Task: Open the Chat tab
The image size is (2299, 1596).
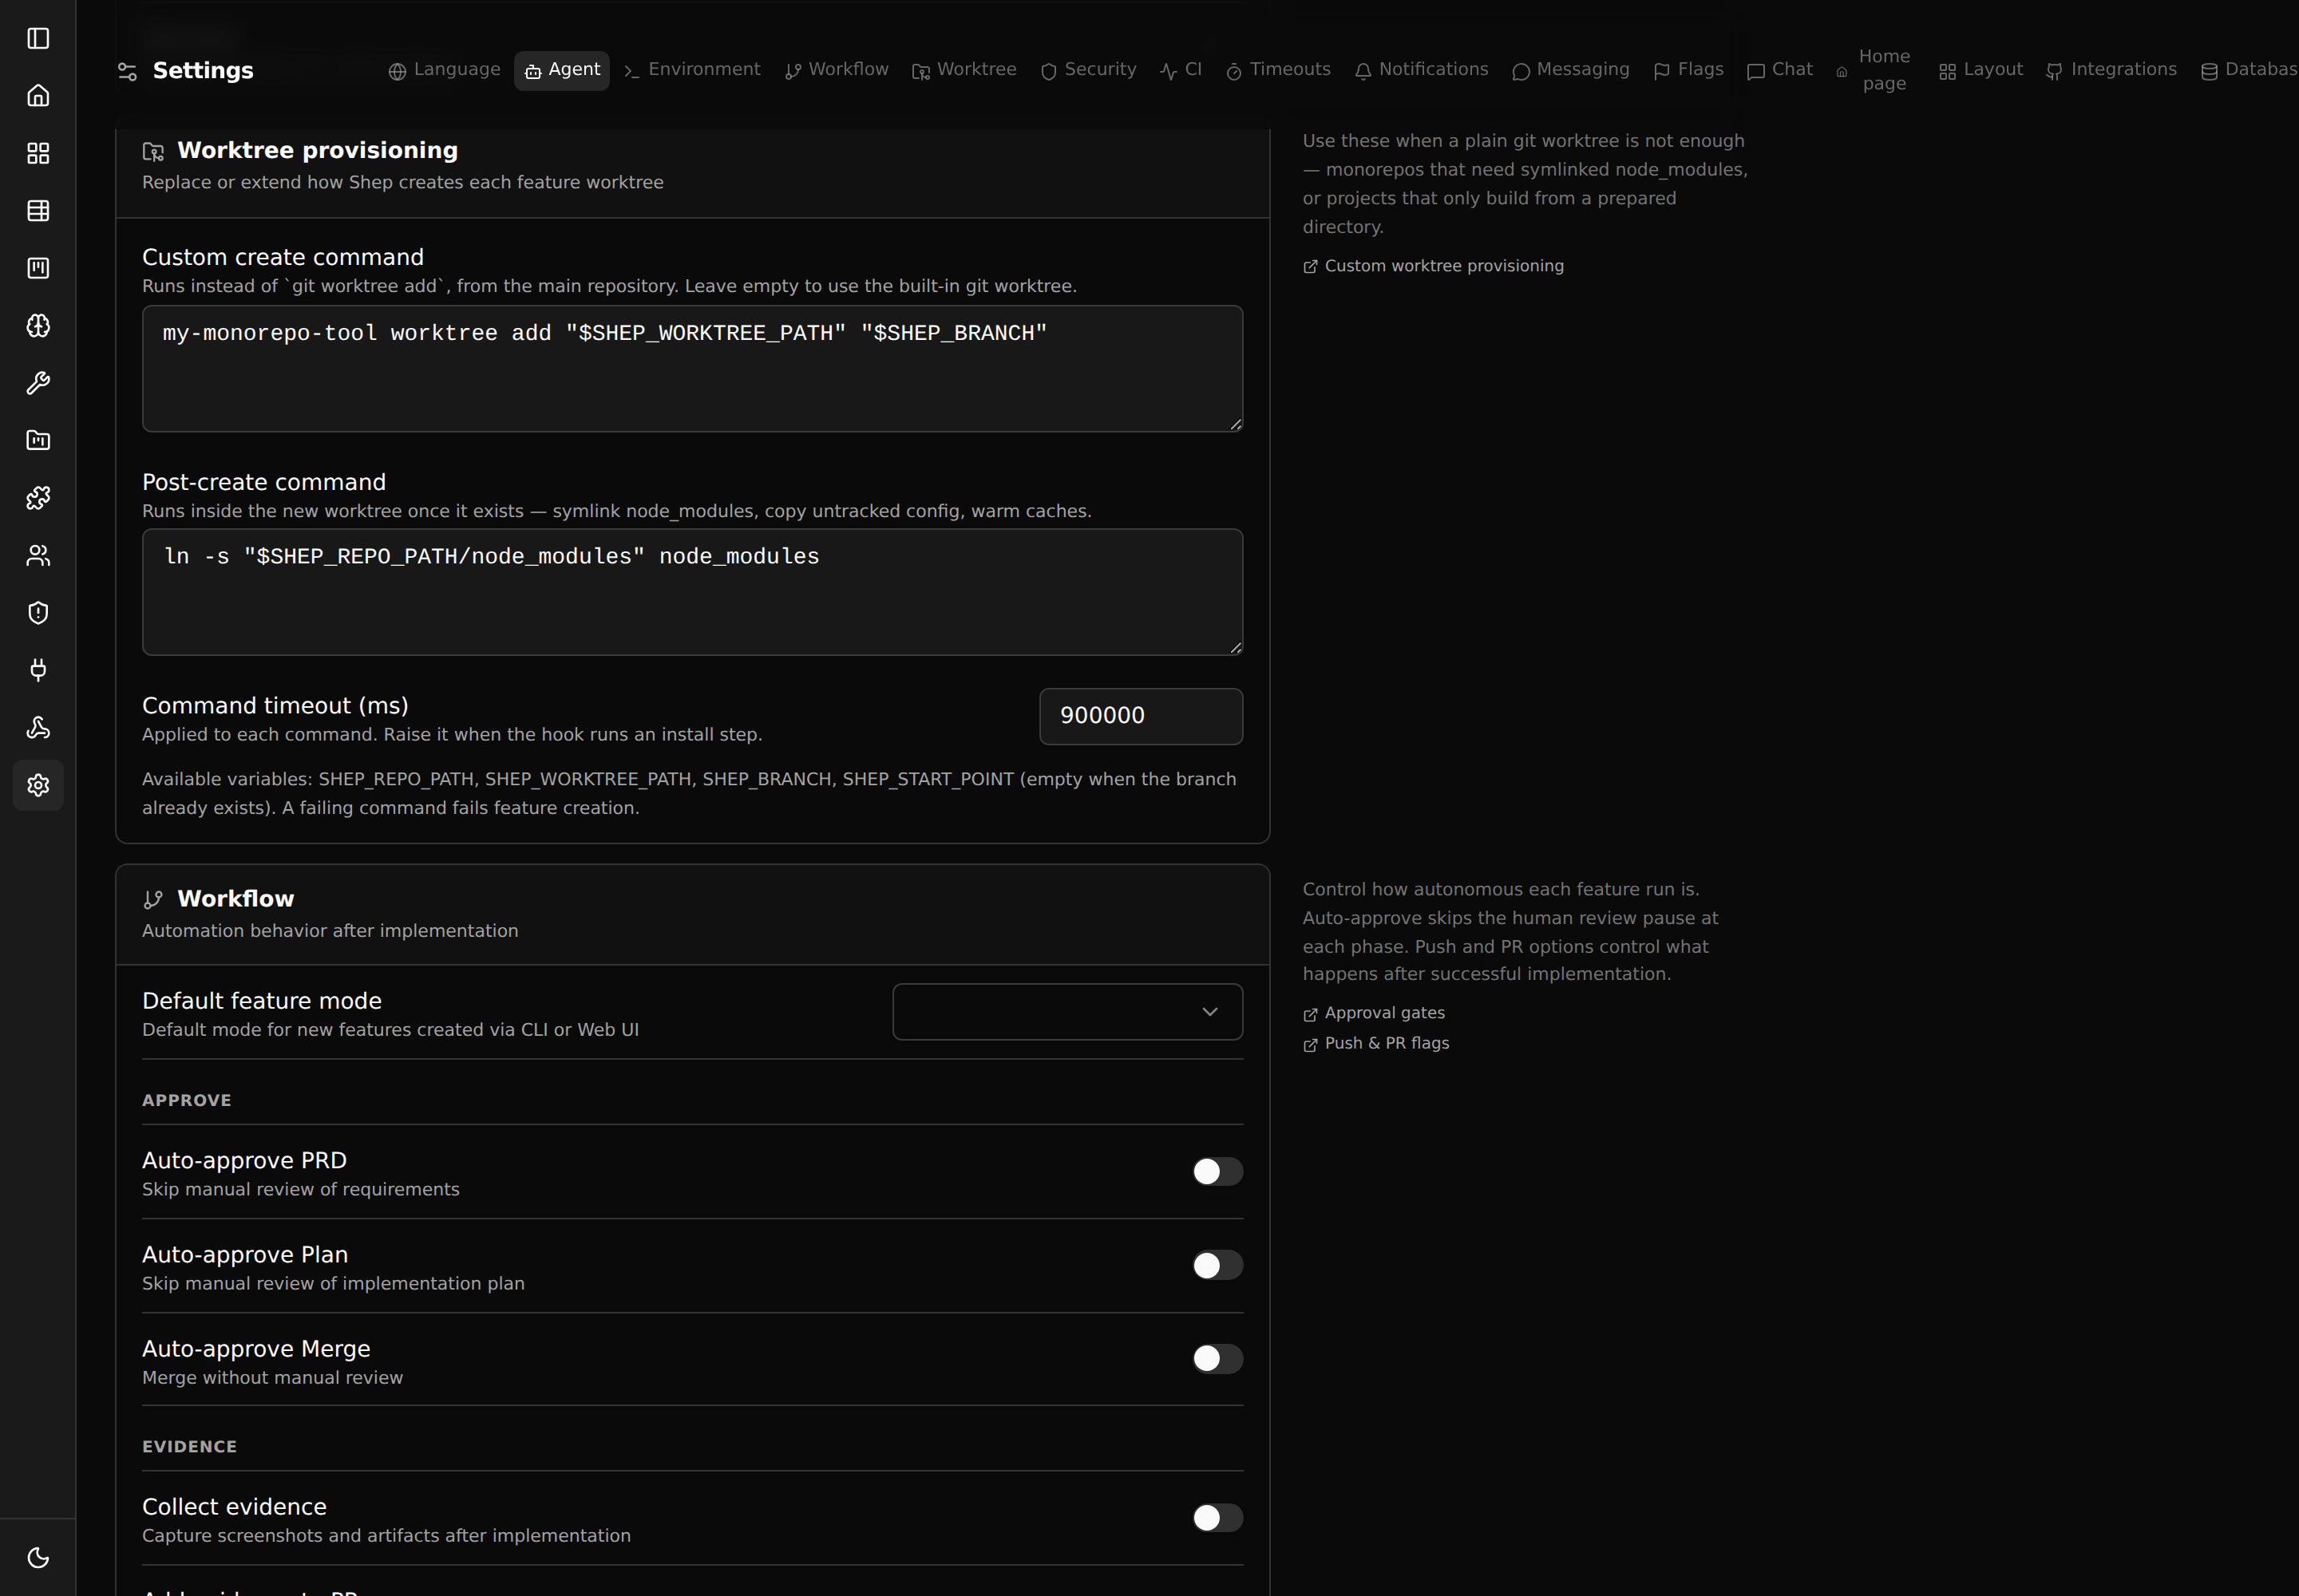Action: coord(1780,70)
